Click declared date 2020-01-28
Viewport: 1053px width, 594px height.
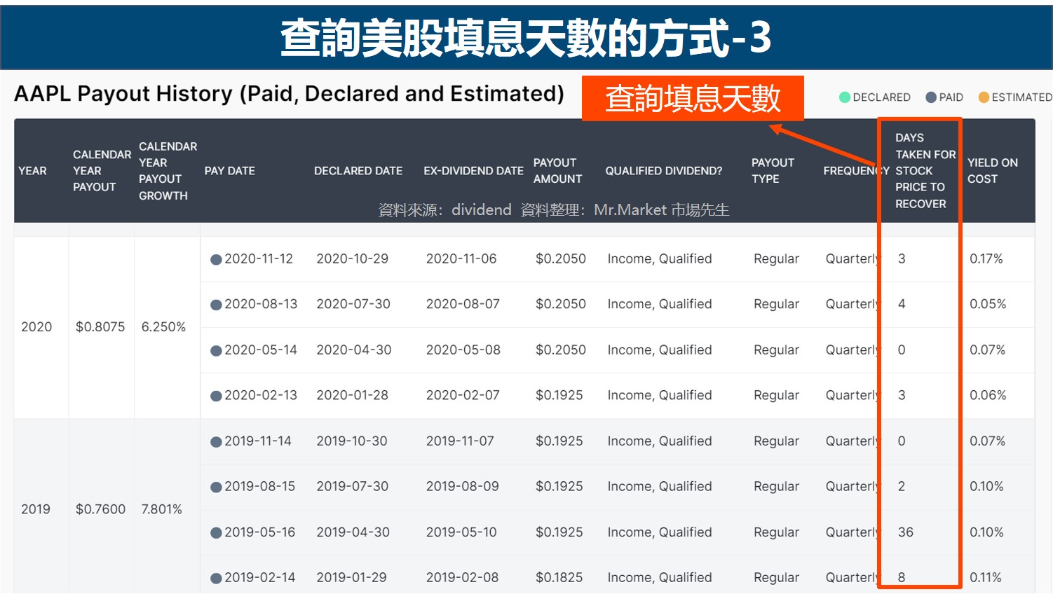pos(352,395)
